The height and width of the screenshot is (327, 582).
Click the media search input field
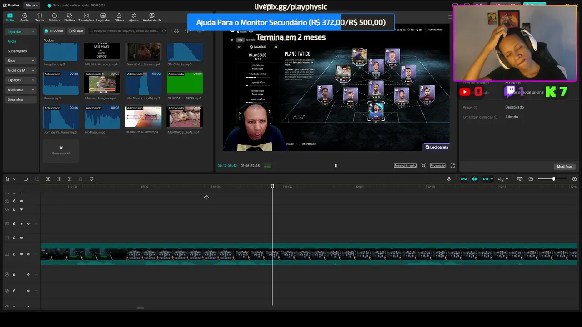pyautogui.click(x=128, y=31)
